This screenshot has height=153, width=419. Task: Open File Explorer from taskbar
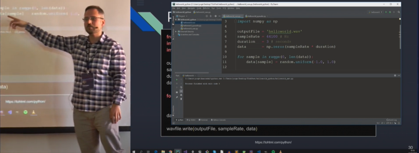click(x=163, y=151)
